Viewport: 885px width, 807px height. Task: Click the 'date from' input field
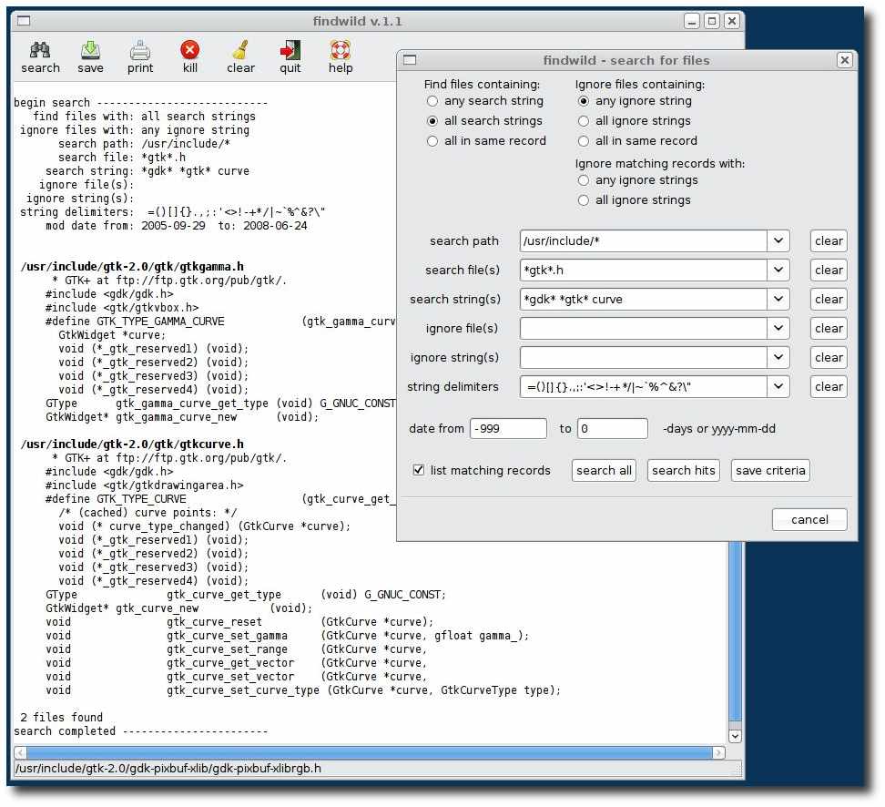click(508, 429)
